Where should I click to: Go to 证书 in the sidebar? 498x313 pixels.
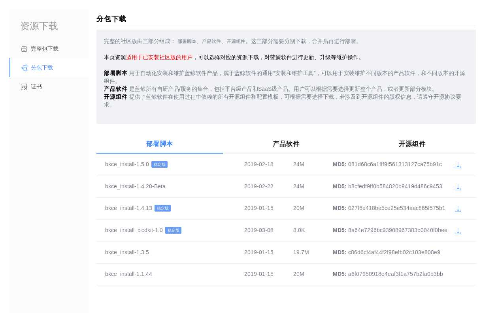[49, 86]
